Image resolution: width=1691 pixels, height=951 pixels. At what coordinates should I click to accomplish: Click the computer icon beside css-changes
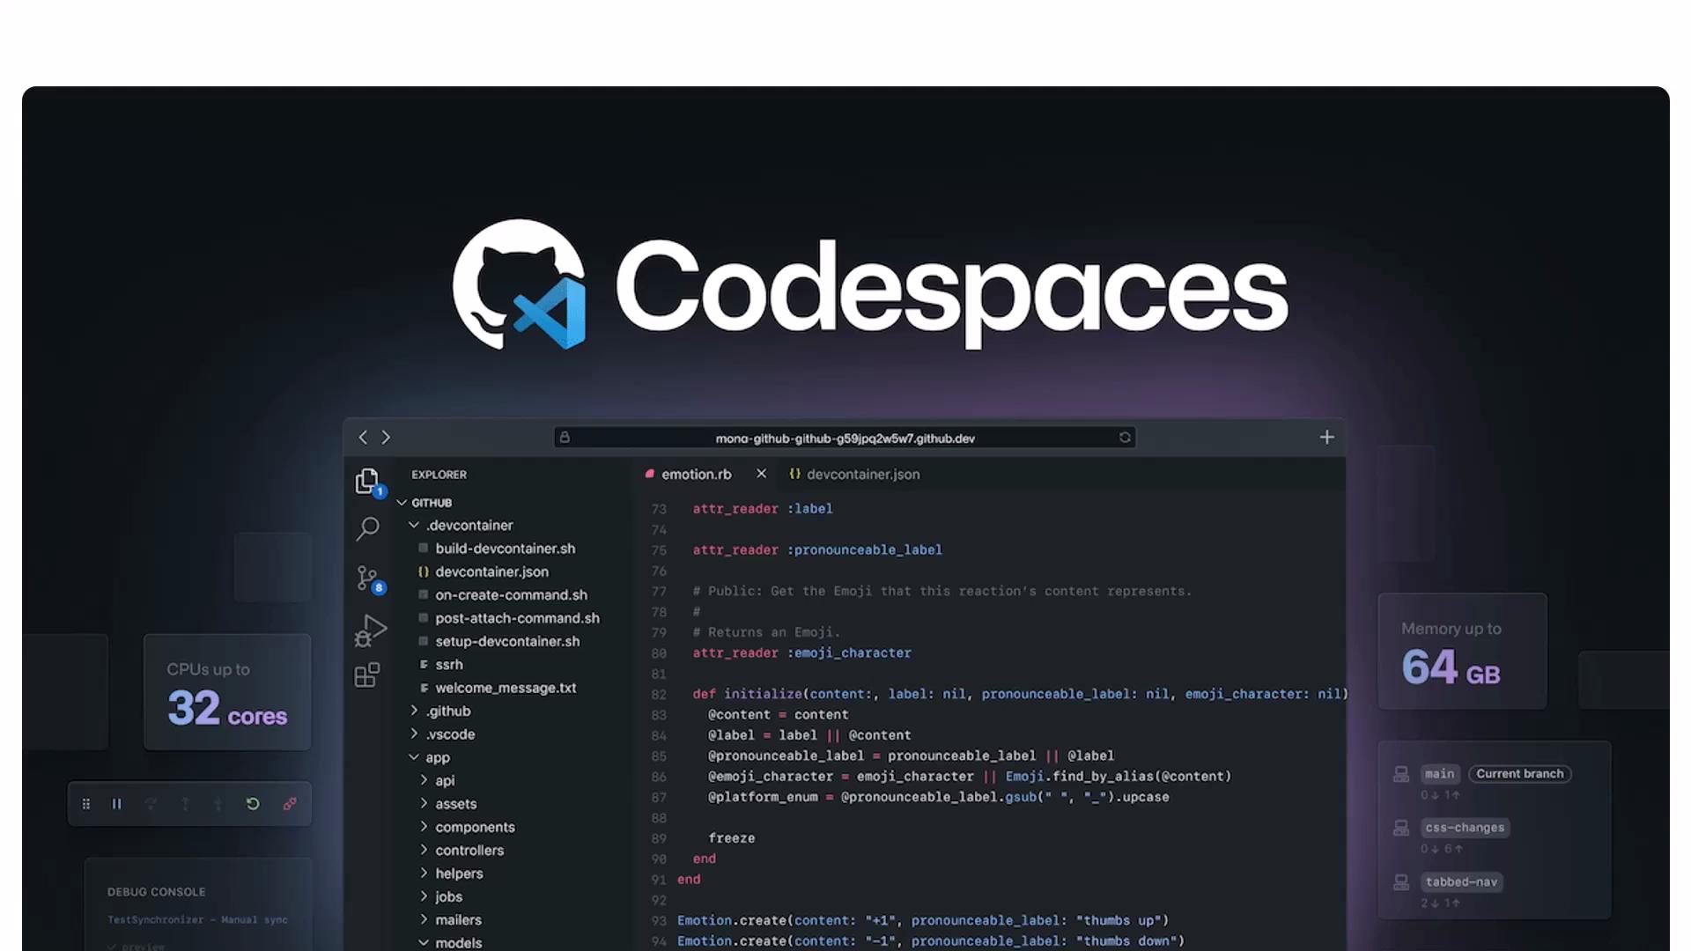1401,828
